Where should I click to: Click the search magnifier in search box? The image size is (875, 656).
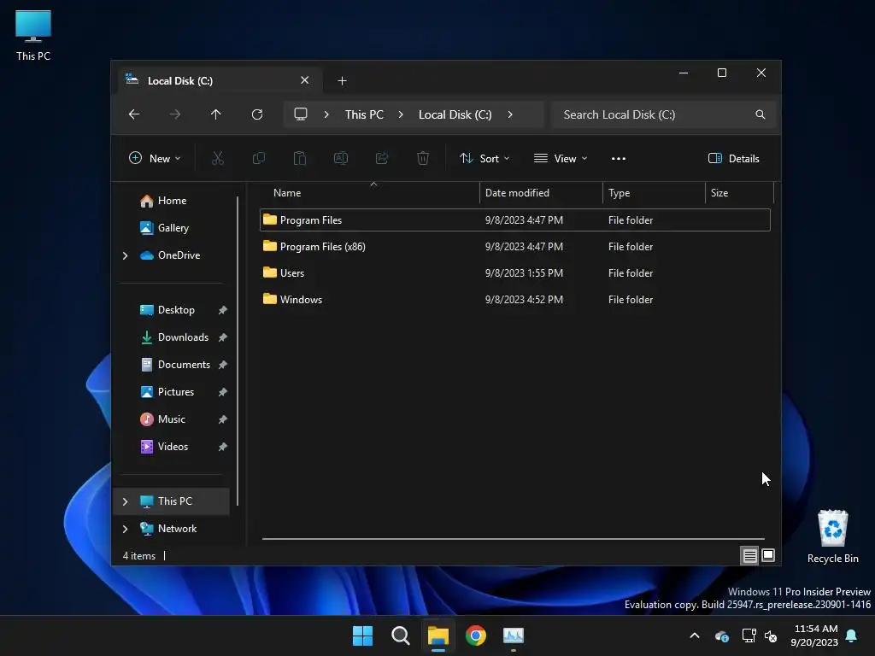click(760, 114)
